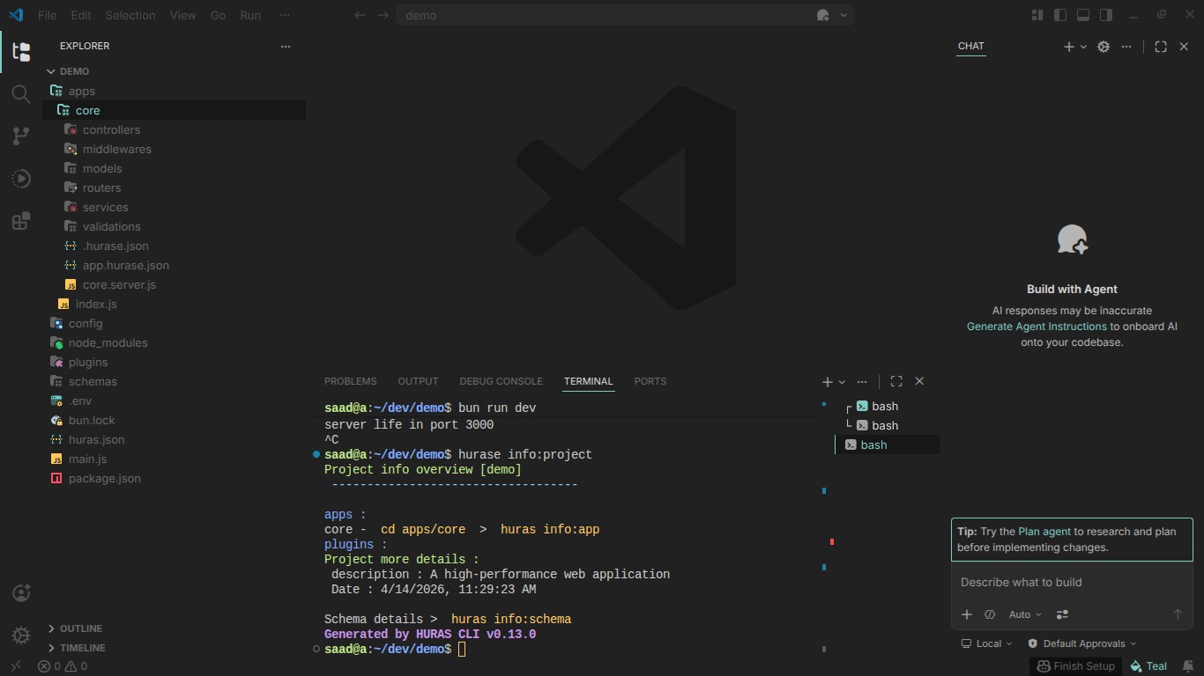Viewport: 1204px width, 676px height.
Task: Collapse the apps folder
Action: (x=174, y=91)
